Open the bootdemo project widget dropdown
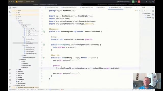Viewport: 163px width, 91px height. point(20,2)
